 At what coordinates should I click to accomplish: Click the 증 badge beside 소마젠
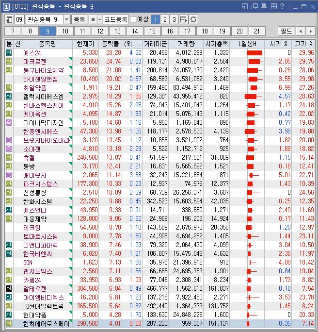tap(9, 149)
